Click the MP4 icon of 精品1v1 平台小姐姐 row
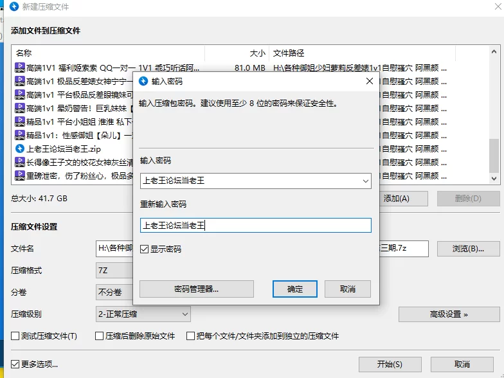Screen dimensions: 504x378 pos(19,122)
